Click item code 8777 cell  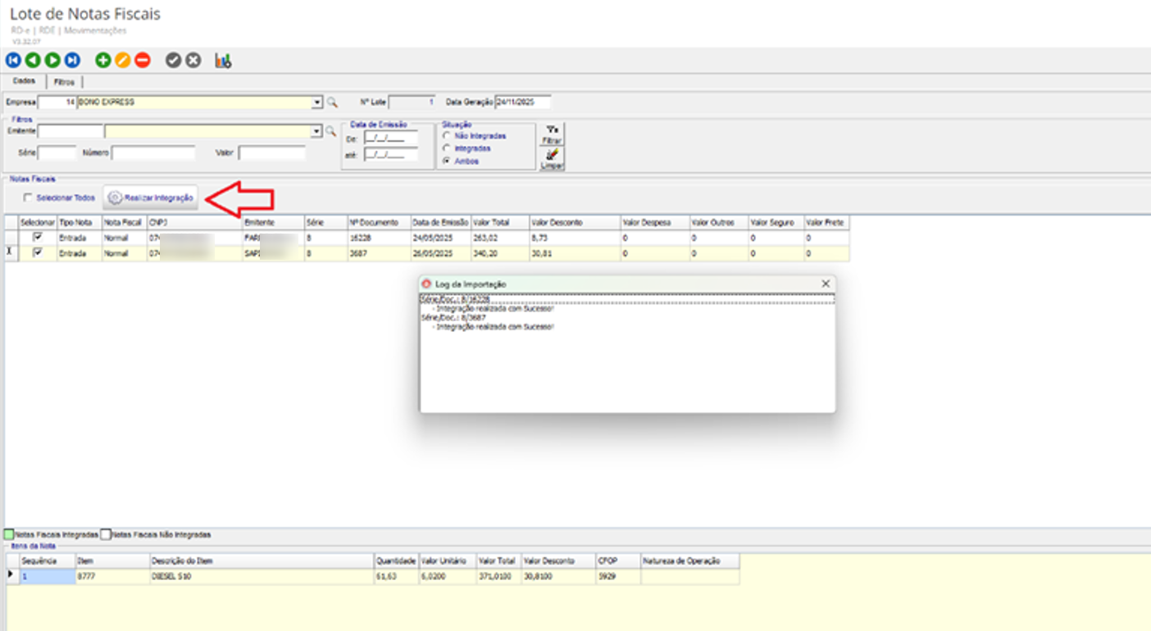(111, 577)
